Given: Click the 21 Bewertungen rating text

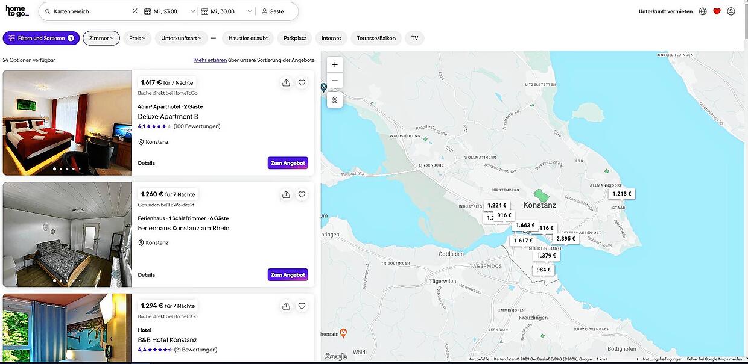Looking at the screenshot, I should coord(195,350).
